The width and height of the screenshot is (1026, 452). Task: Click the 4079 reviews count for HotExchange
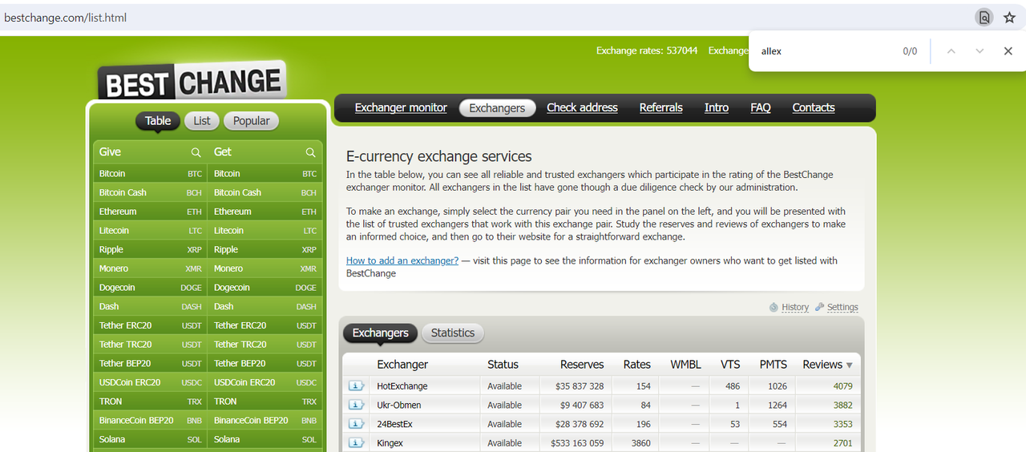pos(842,386)
